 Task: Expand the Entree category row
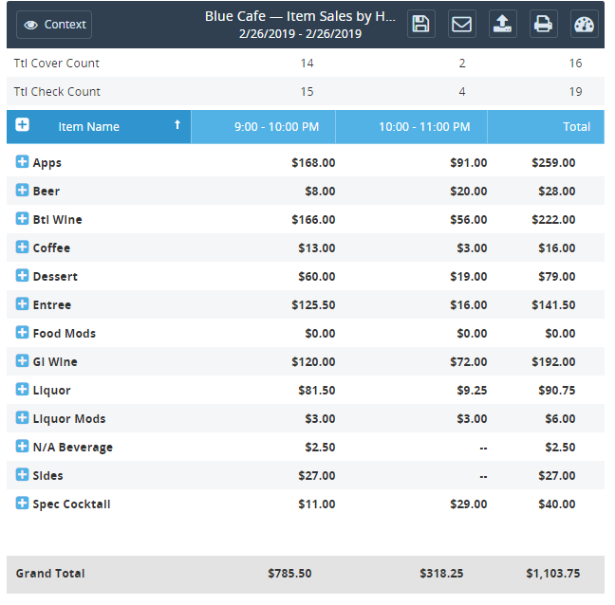click(x=23, y=304)
